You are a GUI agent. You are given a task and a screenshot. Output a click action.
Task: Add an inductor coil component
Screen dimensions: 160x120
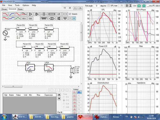(44, 19)
